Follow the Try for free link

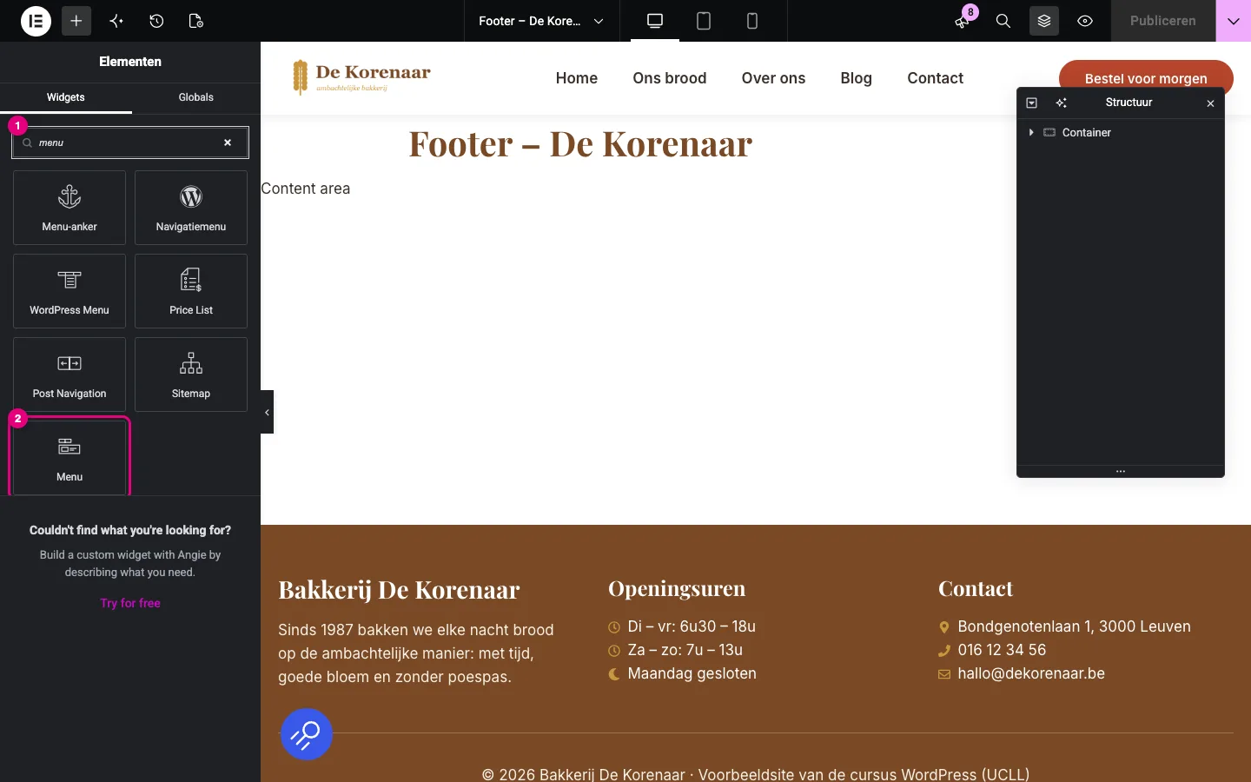(130, 603)
